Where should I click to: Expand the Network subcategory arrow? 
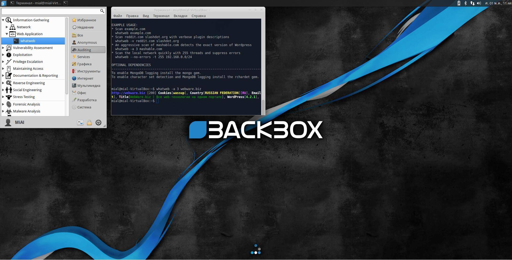pos(7,27)
